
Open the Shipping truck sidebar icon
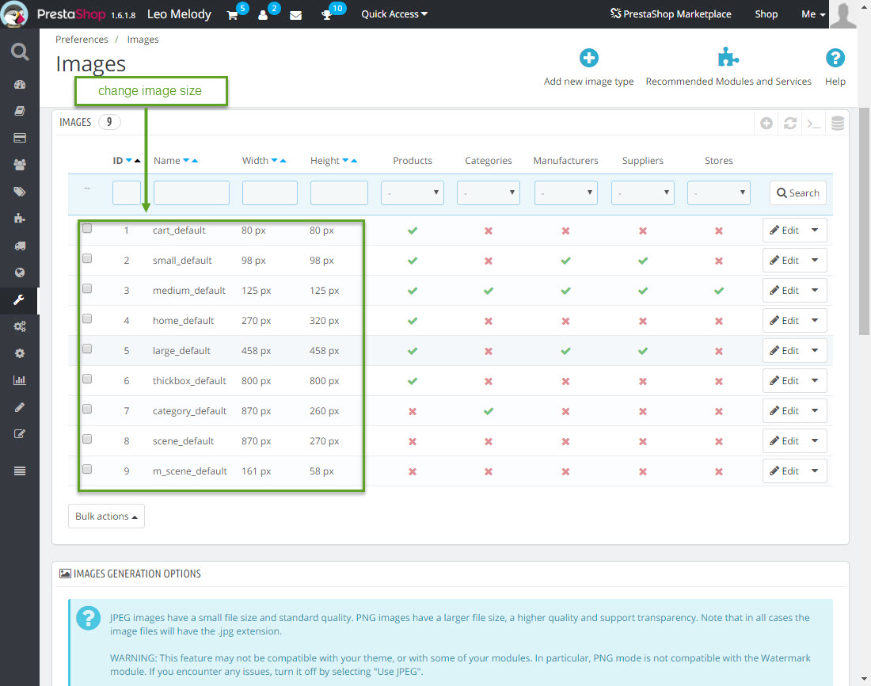[x=20, y=246]
